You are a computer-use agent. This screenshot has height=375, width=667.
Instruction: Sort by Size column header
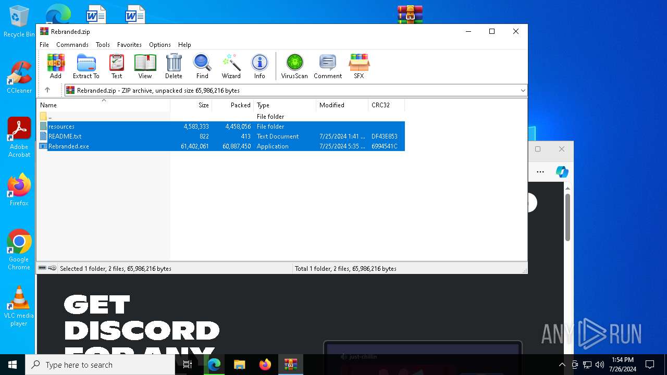pyautogui.click(x=191, y=105)
